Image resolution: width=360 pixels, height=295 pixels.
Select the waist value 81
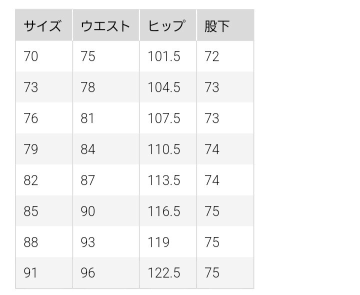pyautogui.click(x=87, y=118)
